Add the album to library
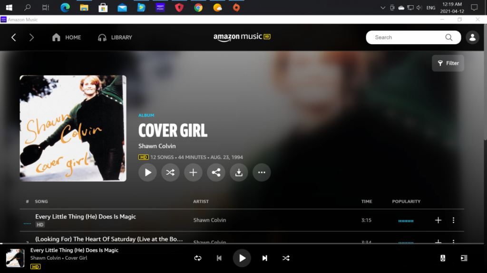The width and height of the screenshot is (487, 273). pyautogui.click(x=193, y=173)
